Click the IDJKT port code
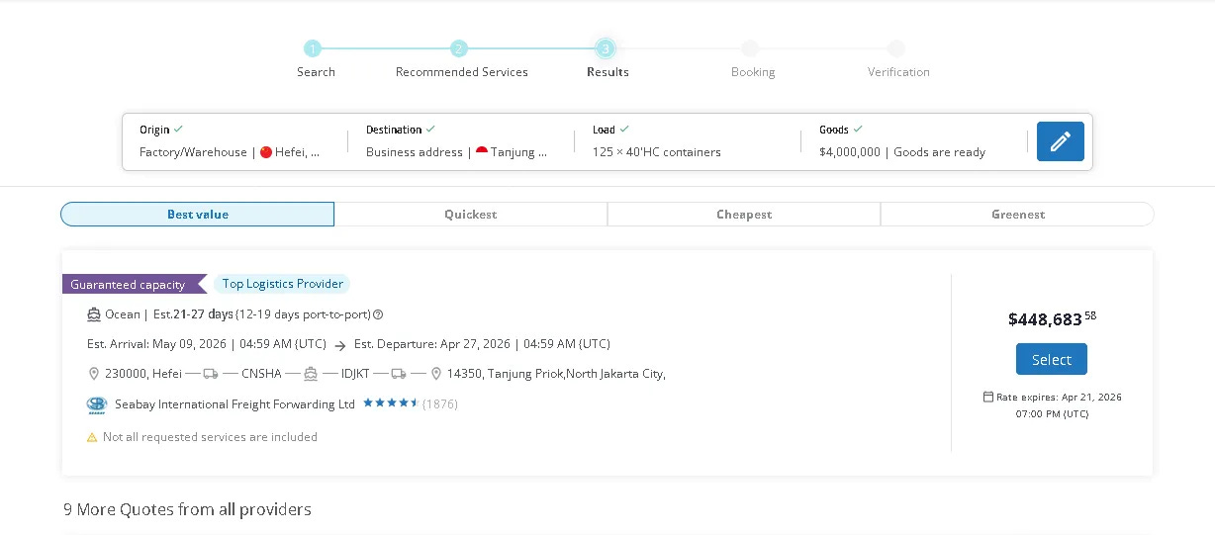The width and height of the screenshot is (1215, 535). tap(354, 374)
